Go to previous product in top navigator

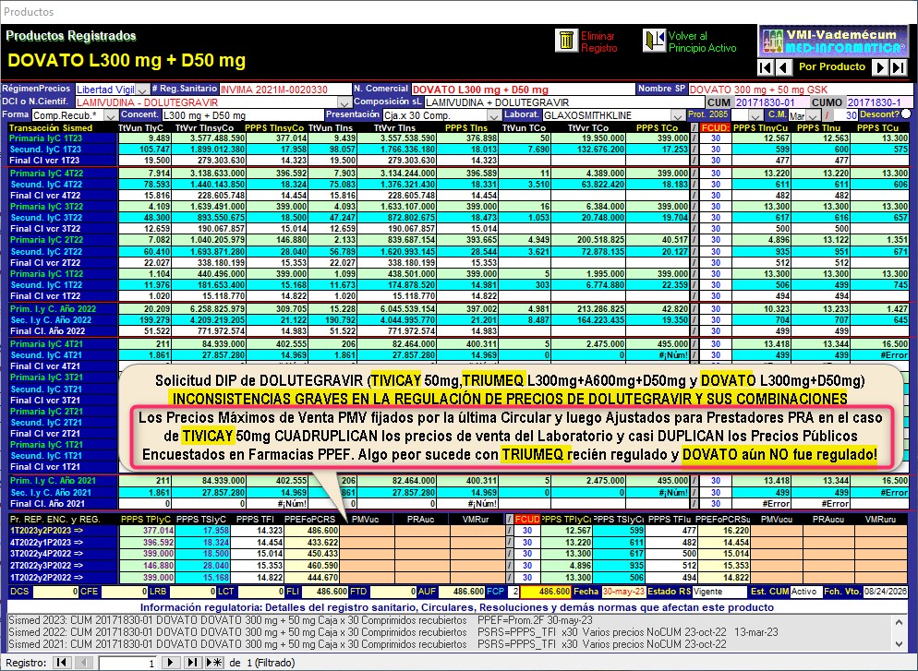coord(783,67)
